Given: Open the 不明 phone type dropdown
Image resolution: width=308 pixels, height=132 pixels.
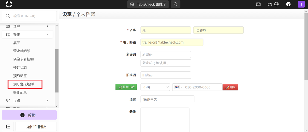Looking at the screenshot, I should (x=155, y=87).
